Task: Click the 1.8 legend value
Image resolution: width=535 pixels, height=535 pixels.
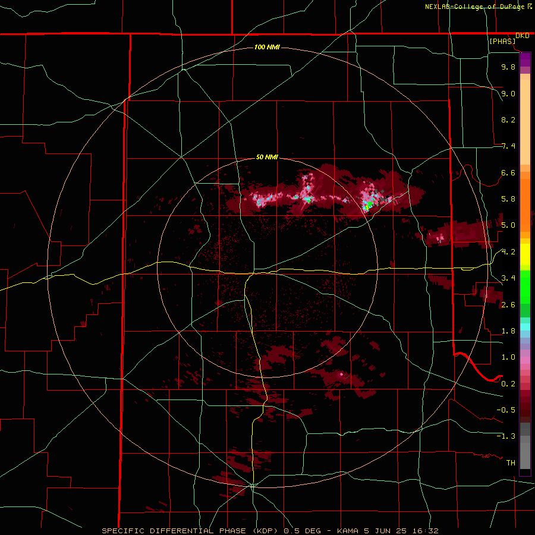Action: pos(508,331)
